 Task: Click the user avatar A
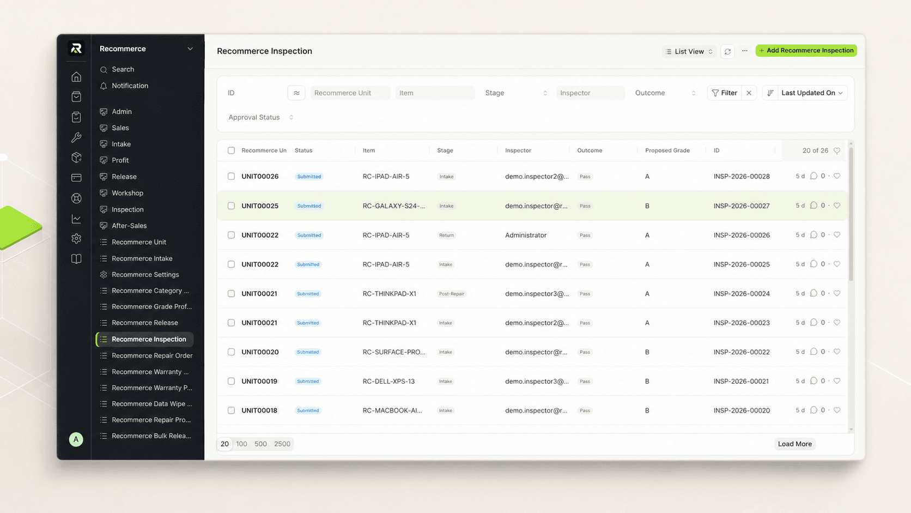(x=76, y=439)
